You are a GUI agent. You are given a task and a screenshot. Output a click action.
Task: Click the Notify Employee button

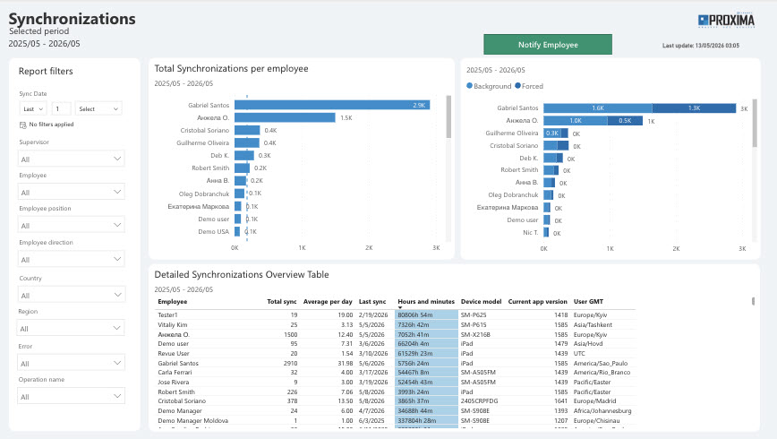tap(548, 45)
